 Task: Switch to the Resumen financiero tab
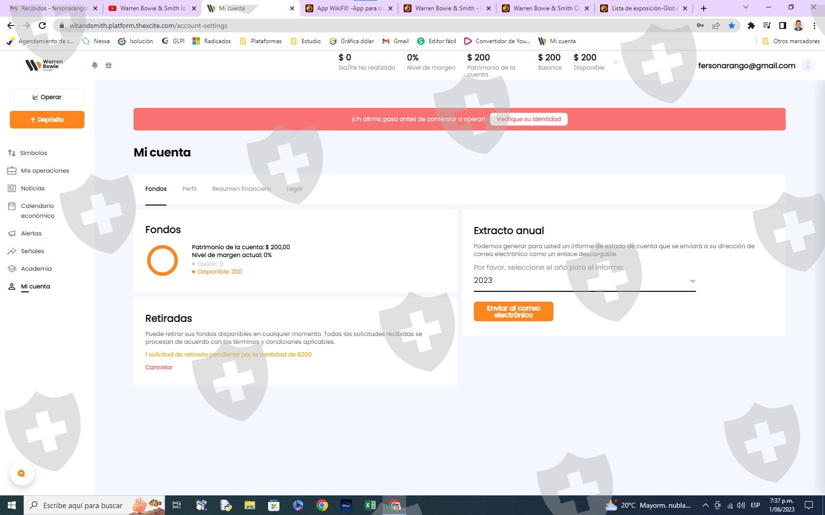click(242, 189)
